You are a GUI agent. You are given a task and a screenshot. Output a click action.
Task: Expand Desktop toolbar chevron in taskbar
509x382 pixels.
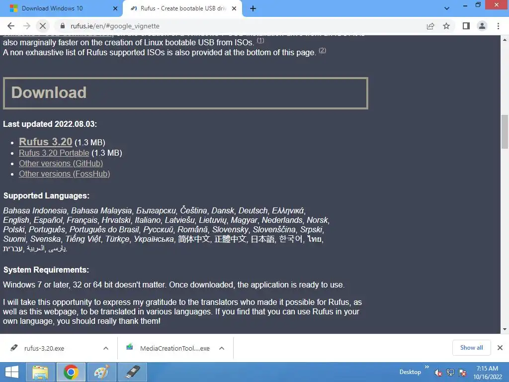click(427, 367)
